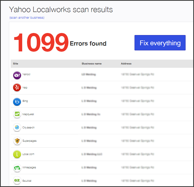Click the Whitepages W icon
The height and width of the screenshot is (187, 194).
17,168
